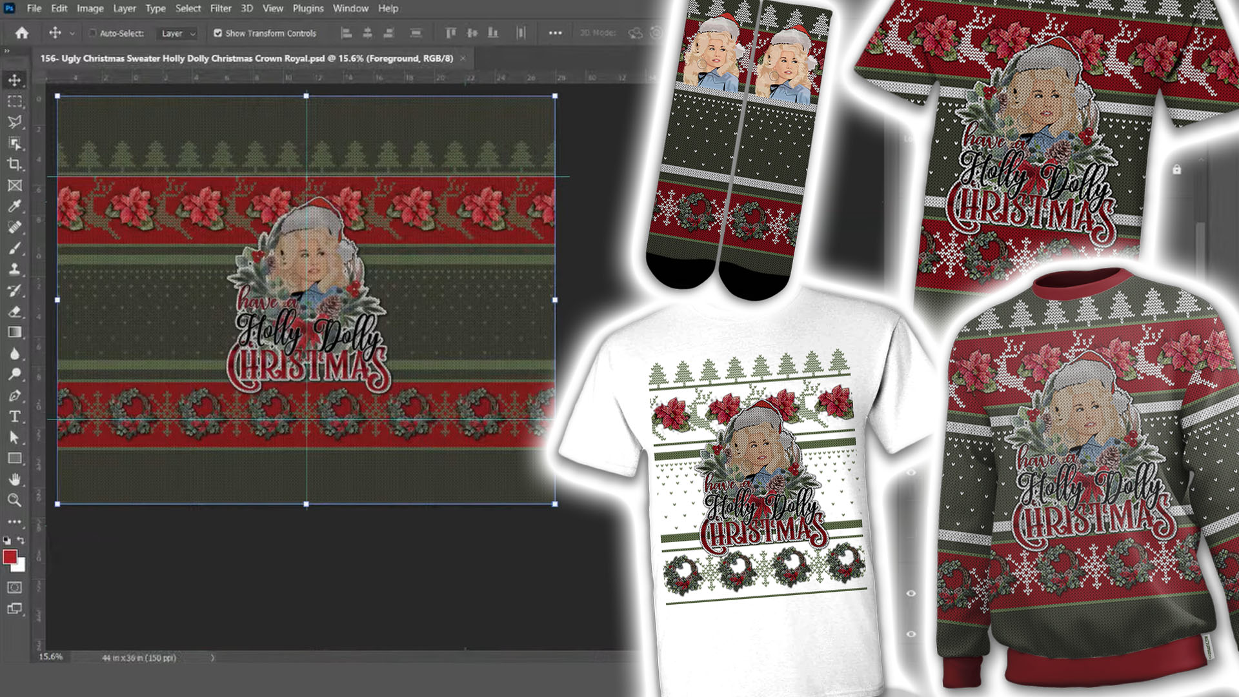This screenshot has width=1239, height=697.
Task: Swap foreground and background colors
Action: 21,540
